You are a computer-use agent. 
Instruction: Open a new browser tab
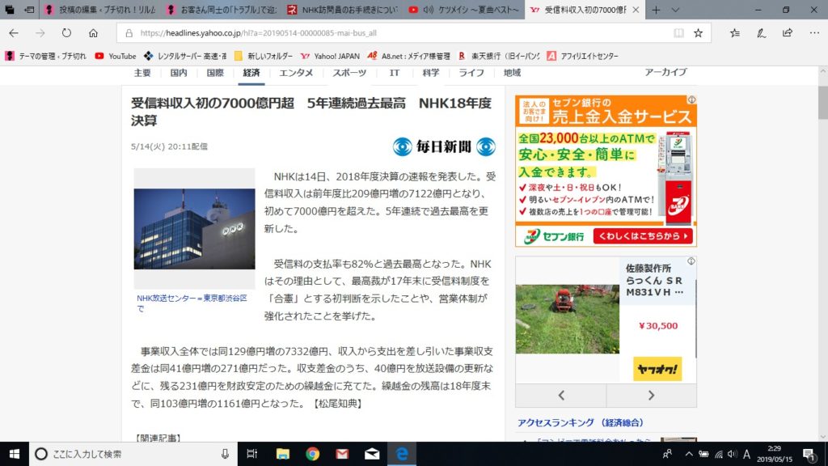point(656,10)
